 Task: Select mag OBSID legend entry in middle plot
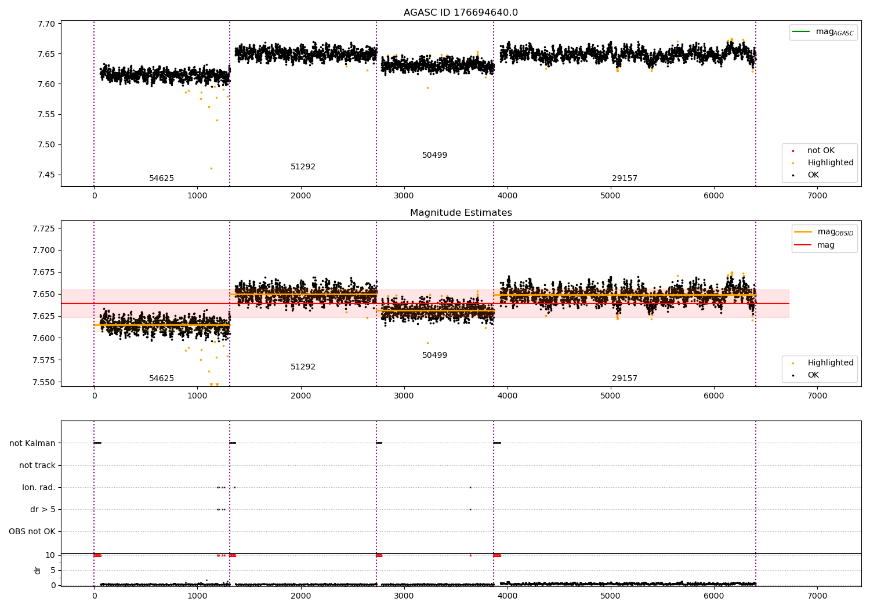point(824,232)
